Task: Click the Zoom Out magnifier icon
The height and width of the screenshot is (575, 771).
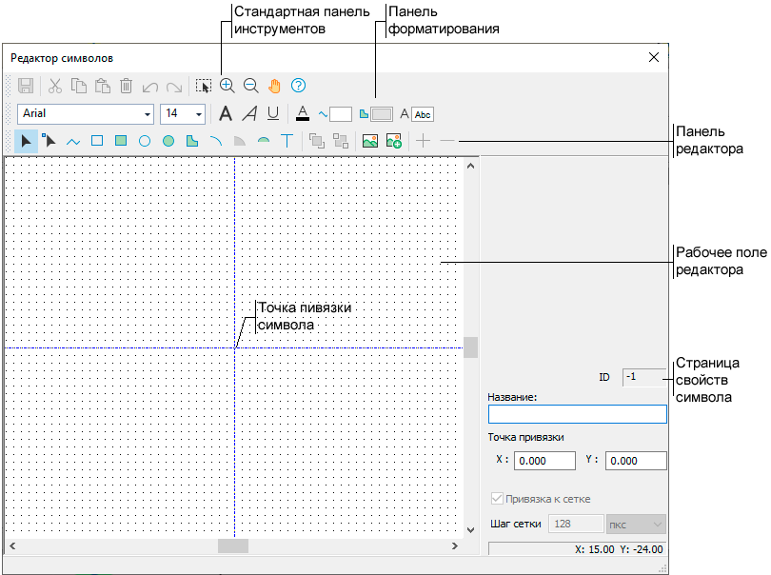Action: coord(251,86)
